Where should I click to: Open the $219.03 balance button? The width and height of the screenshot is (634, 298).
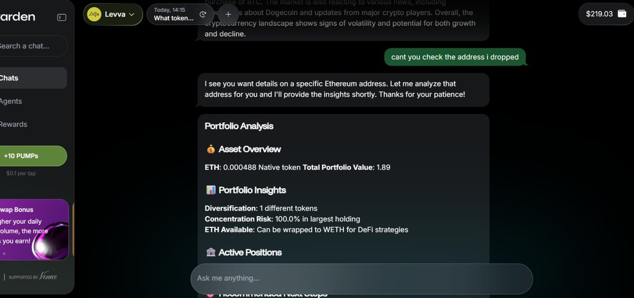605,14
